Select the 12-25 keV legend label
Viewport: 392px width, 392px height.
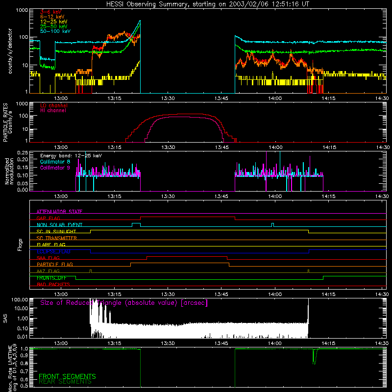[54, 22]
